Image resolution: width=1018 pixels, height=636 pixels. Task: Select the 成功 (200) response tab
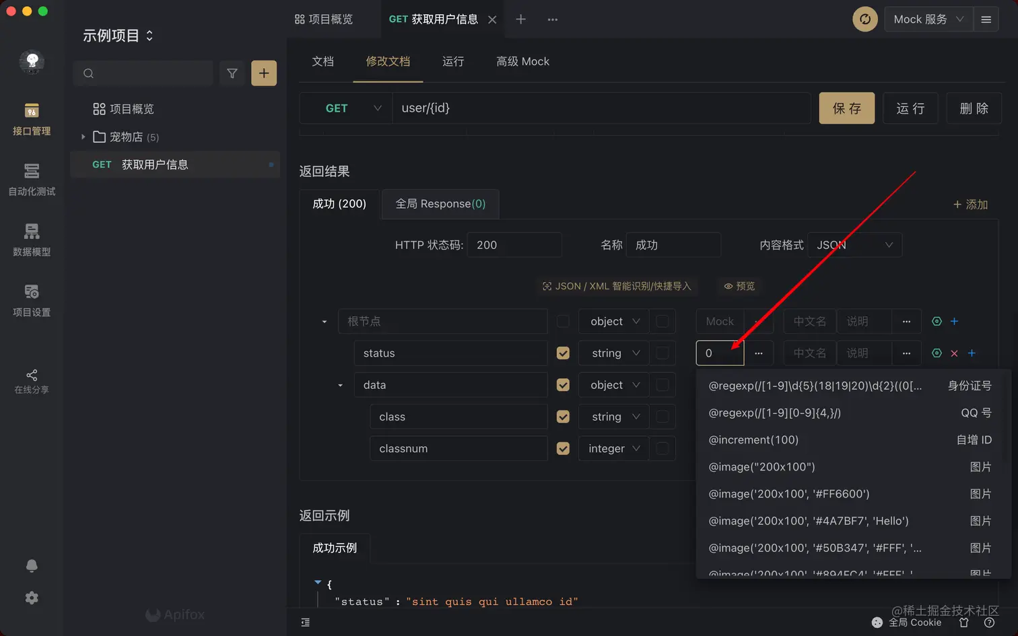click(x=339, y=204)
